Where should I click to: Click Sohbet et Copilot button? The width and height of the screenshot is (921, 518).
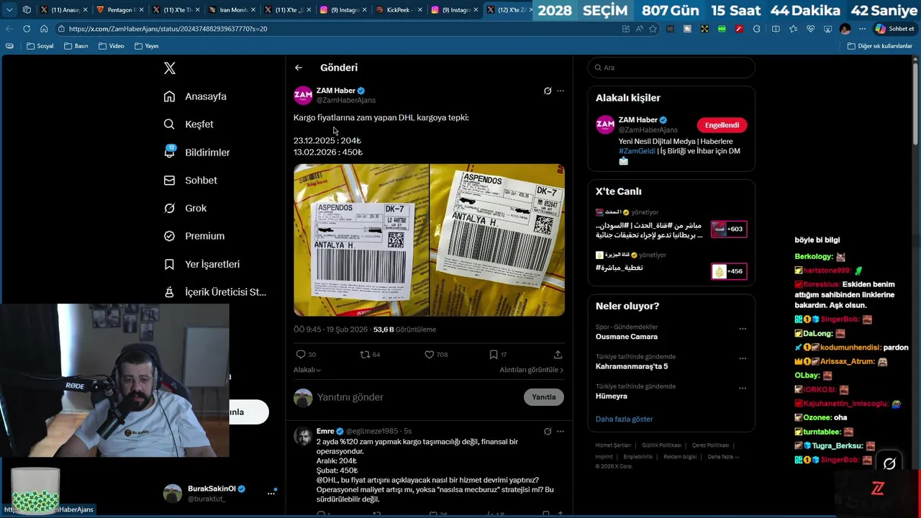pyautogui.click(x=894, y=29)
